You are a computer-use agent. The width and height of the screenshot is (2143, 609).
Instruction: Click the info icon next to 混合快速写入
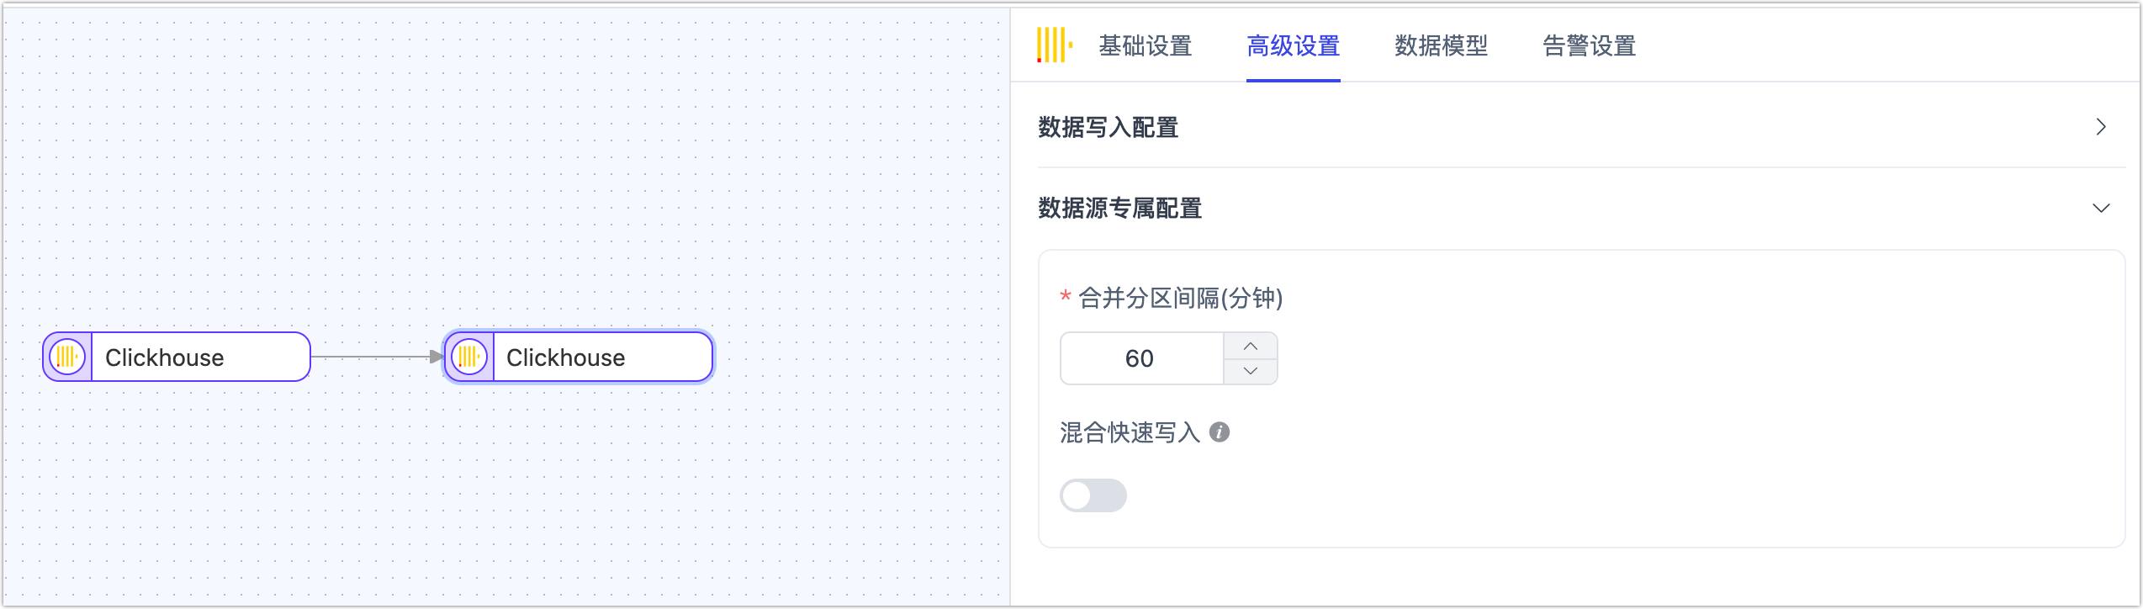tap(1220, 432)
